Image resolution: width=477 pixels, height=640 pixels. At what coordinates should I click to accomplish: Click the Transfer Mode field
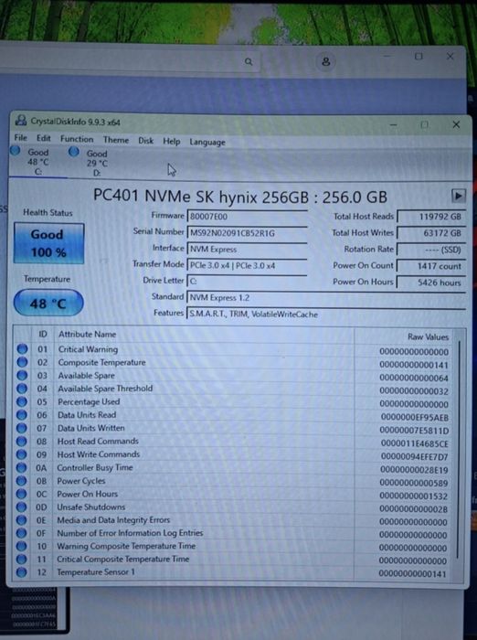[x=247, y=265]
